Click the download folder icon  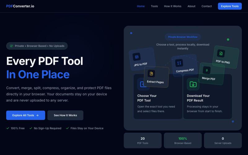tap(193, 84)
